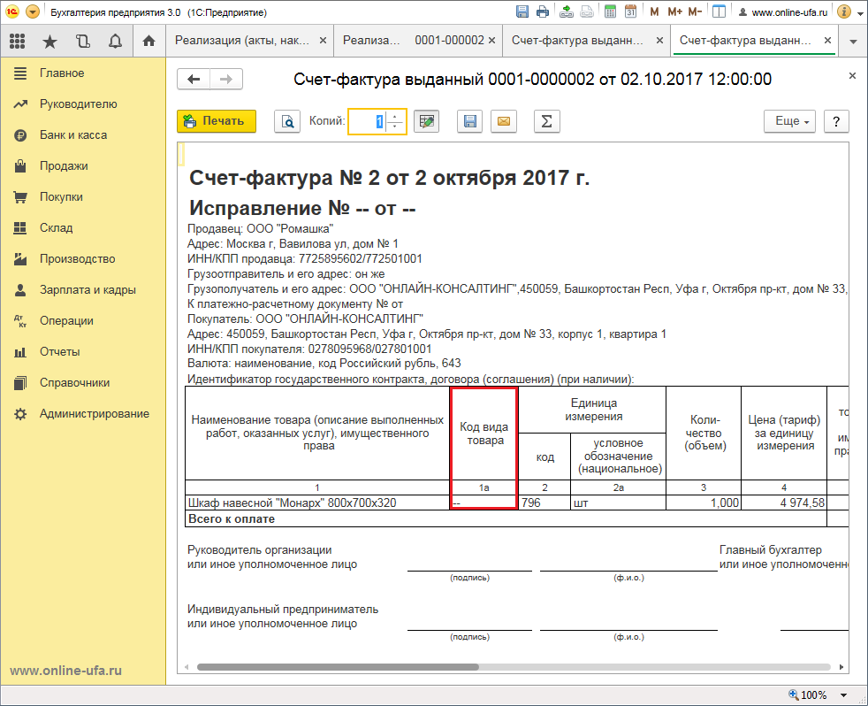
Task: Click the zoom magnifier icon in status bar
Action: pyautogui.click(x=793, y=694)
